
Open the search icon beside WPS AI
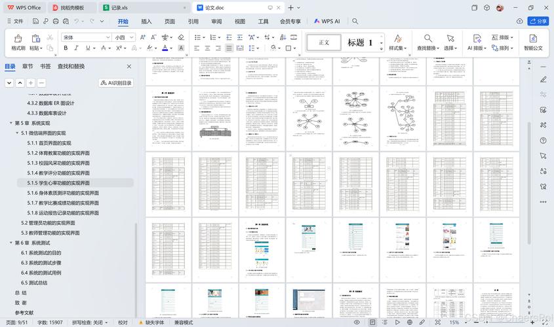[x=355, y=22]
